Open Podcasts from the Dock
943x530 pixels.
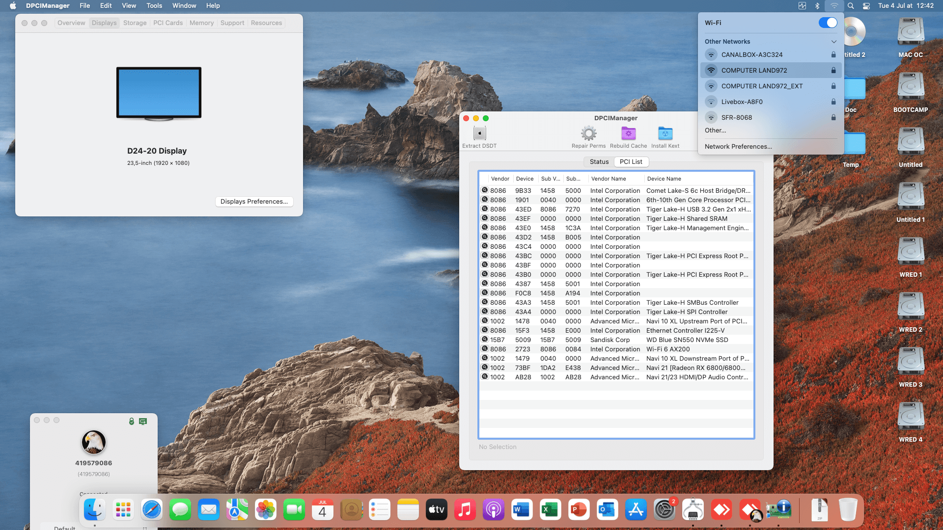pos(493,510)
